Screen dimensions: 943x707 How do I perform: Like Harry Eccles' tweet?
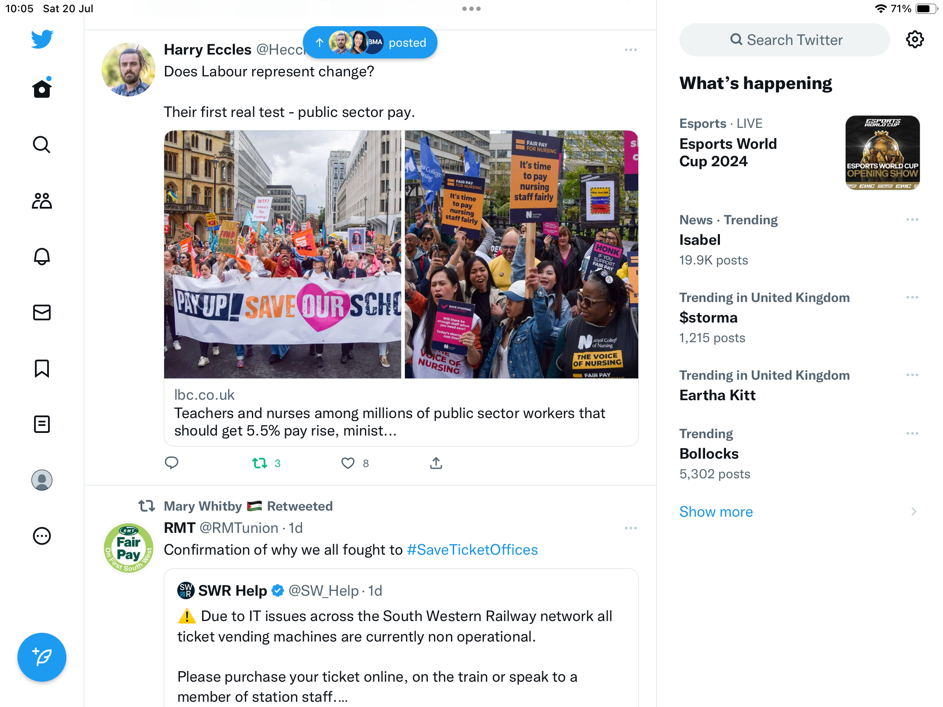tap(348, 463)
